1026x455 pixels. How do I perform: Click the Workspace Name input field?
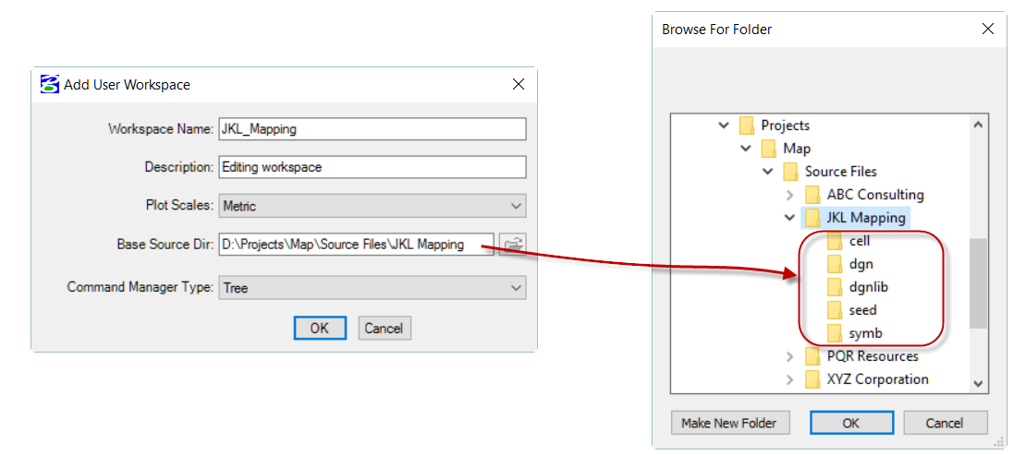pos(373,129)
